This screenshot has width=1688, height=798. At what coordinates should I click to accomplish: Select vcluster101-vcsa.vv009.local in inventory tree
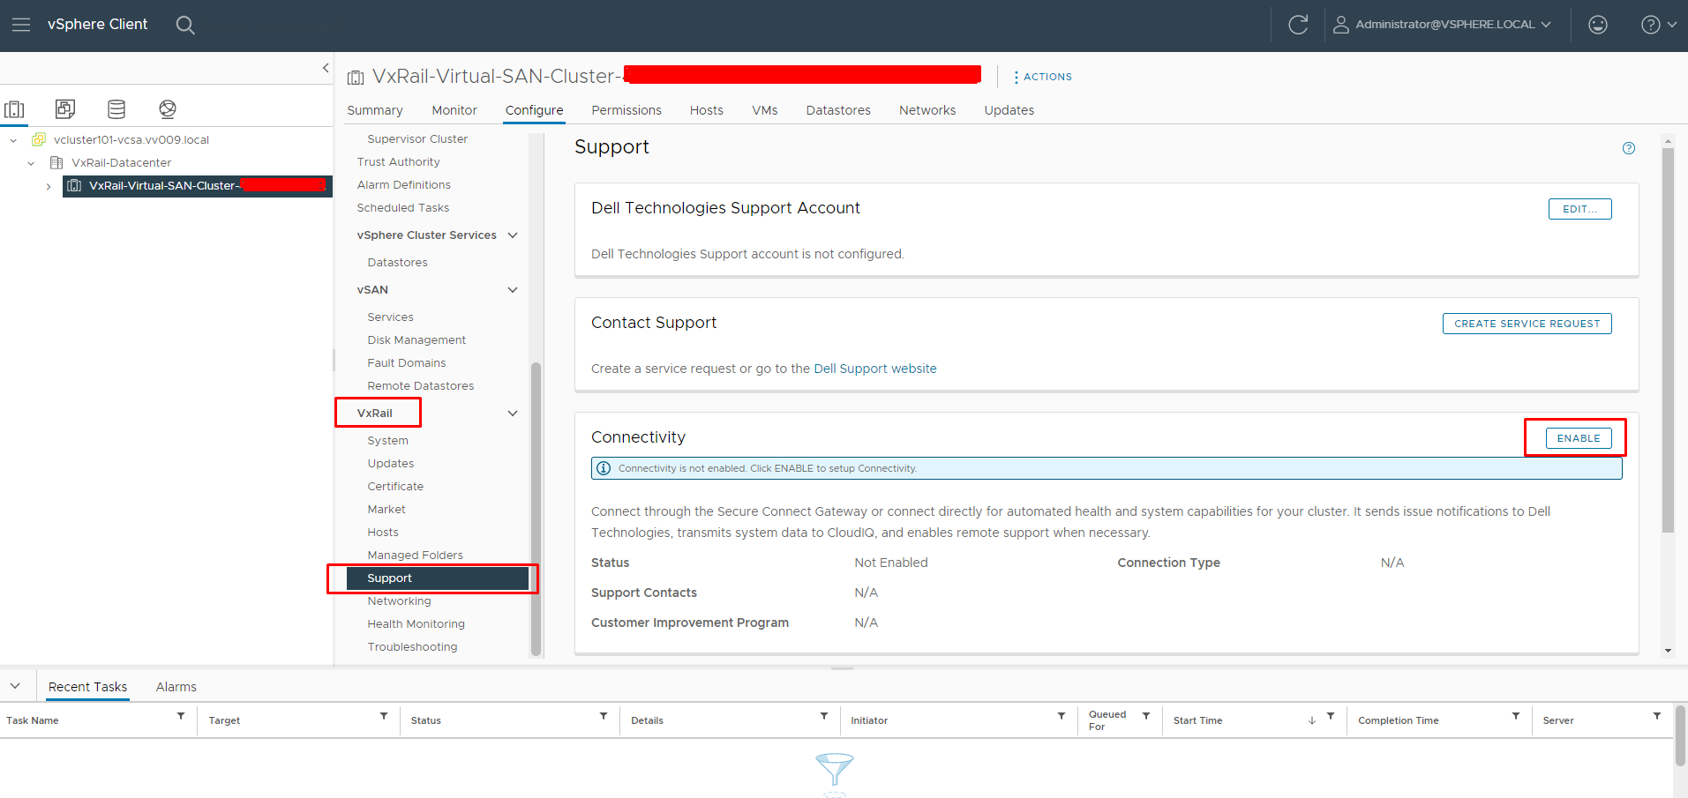point(131,140)
